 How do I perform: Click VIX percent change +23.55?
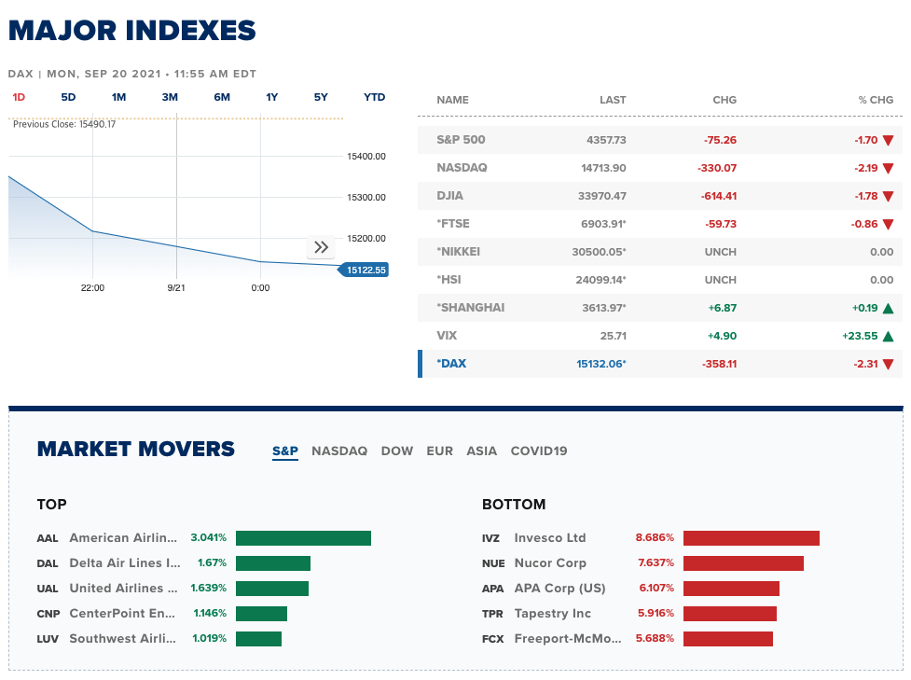[860, 336]
